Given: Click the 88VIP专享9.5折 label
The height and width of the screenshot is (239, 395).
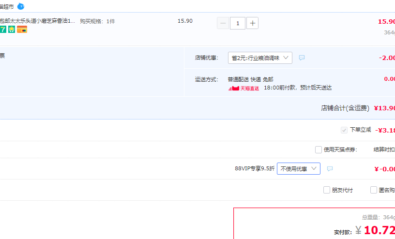Looking at the screenshot, I should [x=255, y=169].
